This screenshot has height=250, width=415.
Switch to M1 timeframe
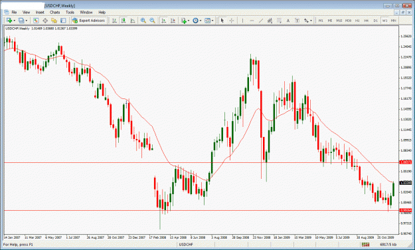click(x=321, y=21)
